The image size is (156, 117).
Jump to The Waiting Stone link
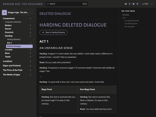(x=131, y=24)
